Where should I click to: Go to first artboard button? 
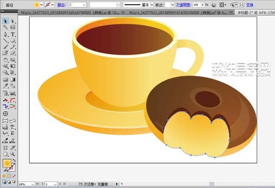click(37, 184)
